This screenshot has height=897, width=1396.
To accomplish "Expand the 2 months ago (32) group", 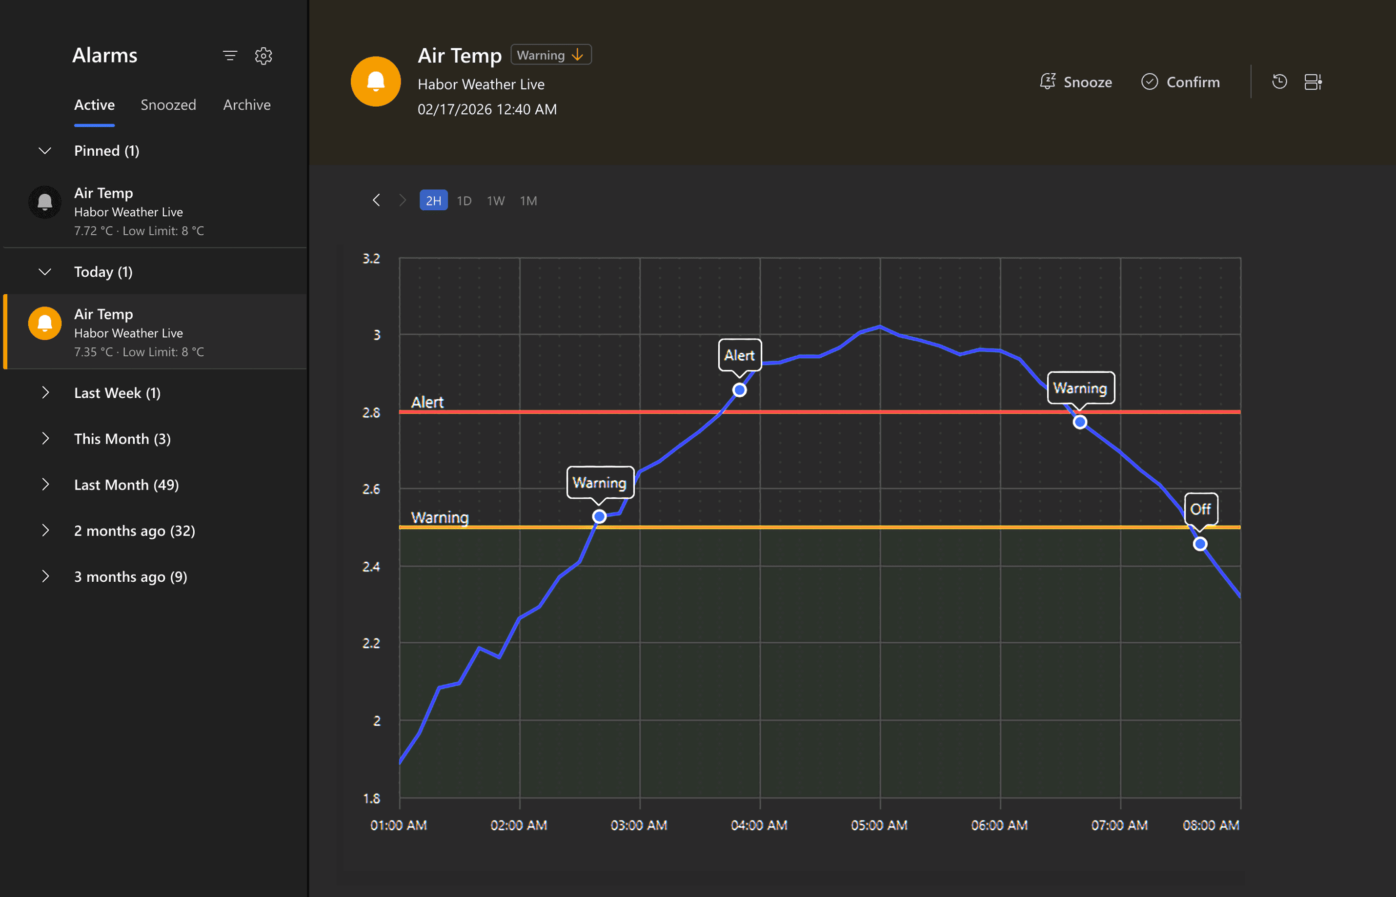I will [45, 530].
